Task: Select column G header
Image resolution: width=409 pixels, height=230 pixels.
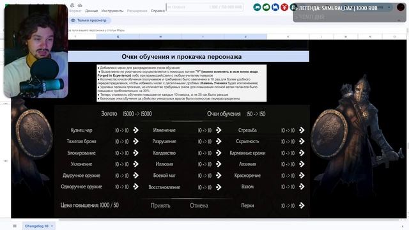Action: tap(118, 37)
